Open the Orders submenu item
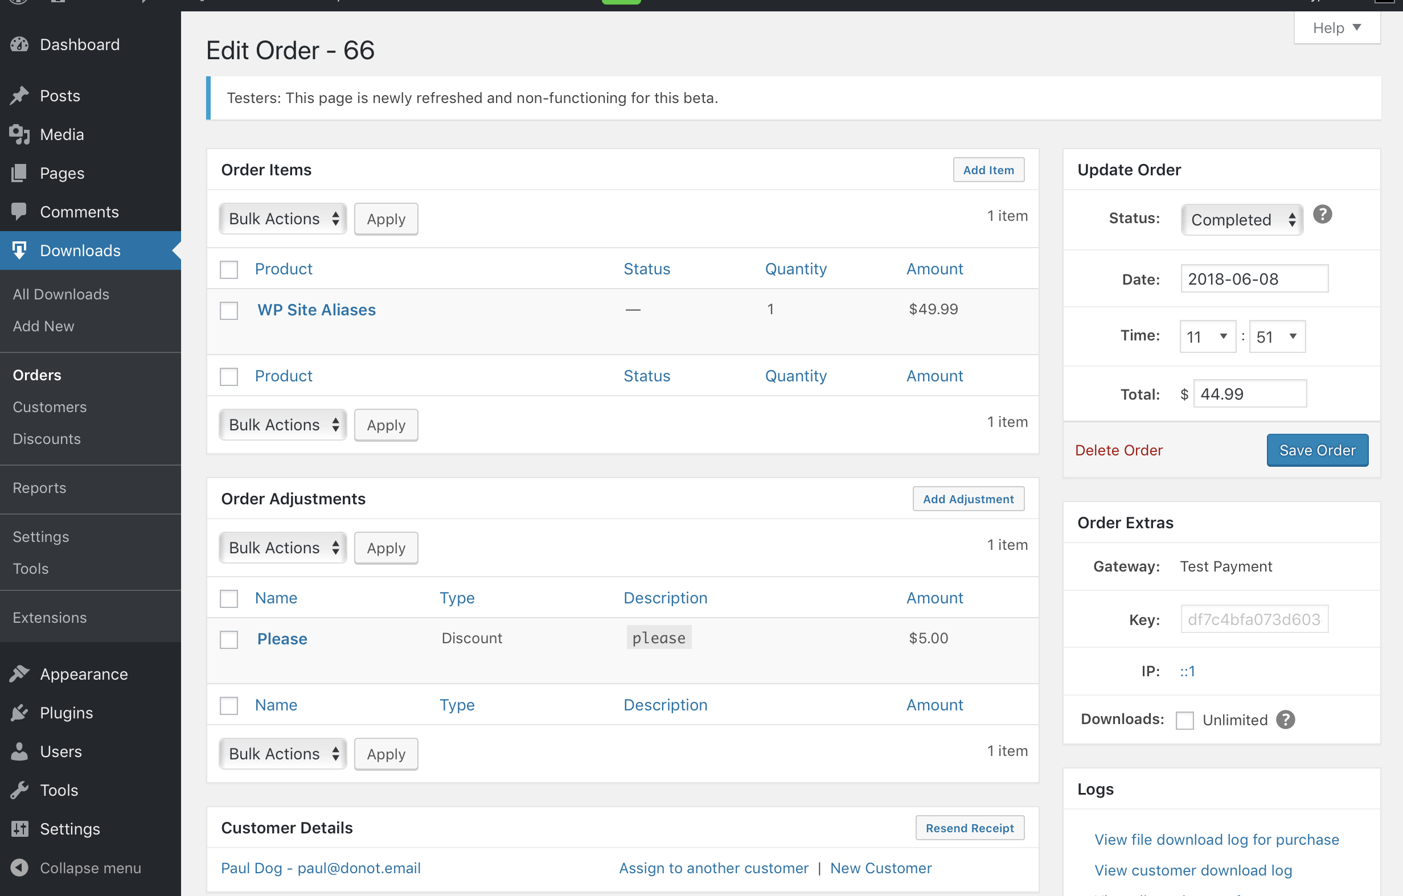 click(x=36, y=375)
